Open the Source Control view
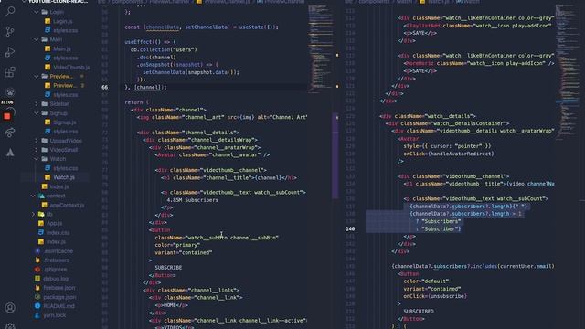Screen dimensions: 585x329 10,32
